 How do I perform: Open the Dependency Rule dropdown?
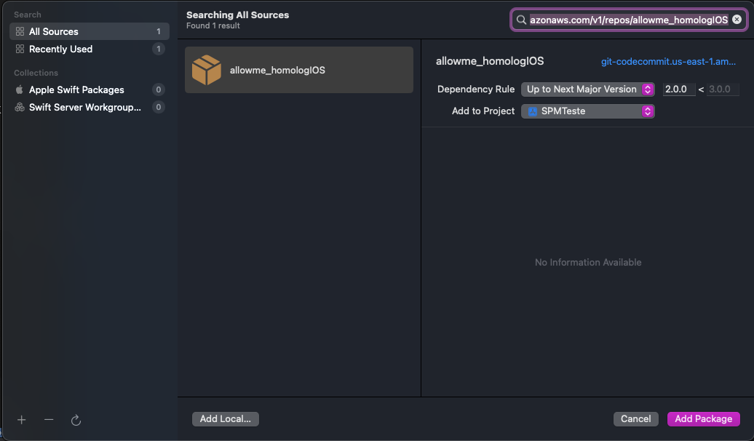tap(587, 90)
